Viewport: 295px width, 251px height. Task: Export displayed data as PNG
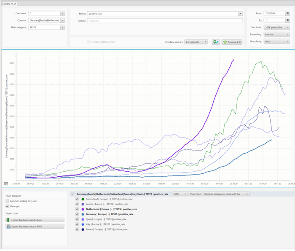tap(35, 227)
